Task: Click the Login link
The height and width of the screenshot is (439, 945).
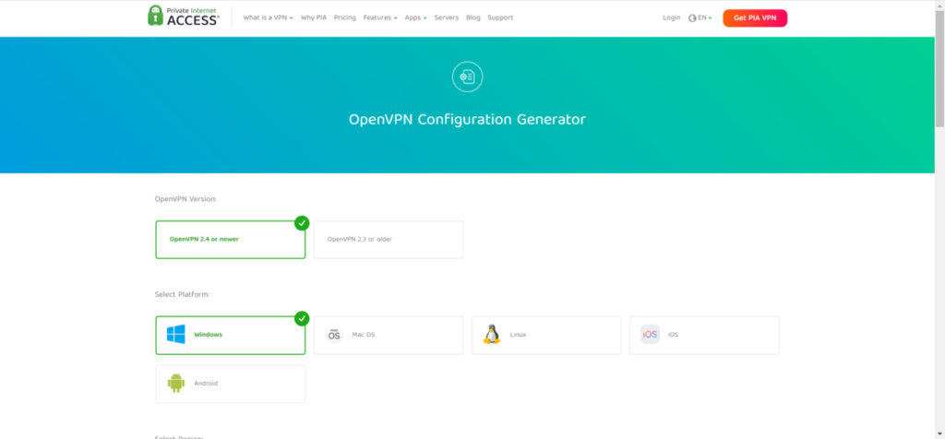Action: click(671, 18)
